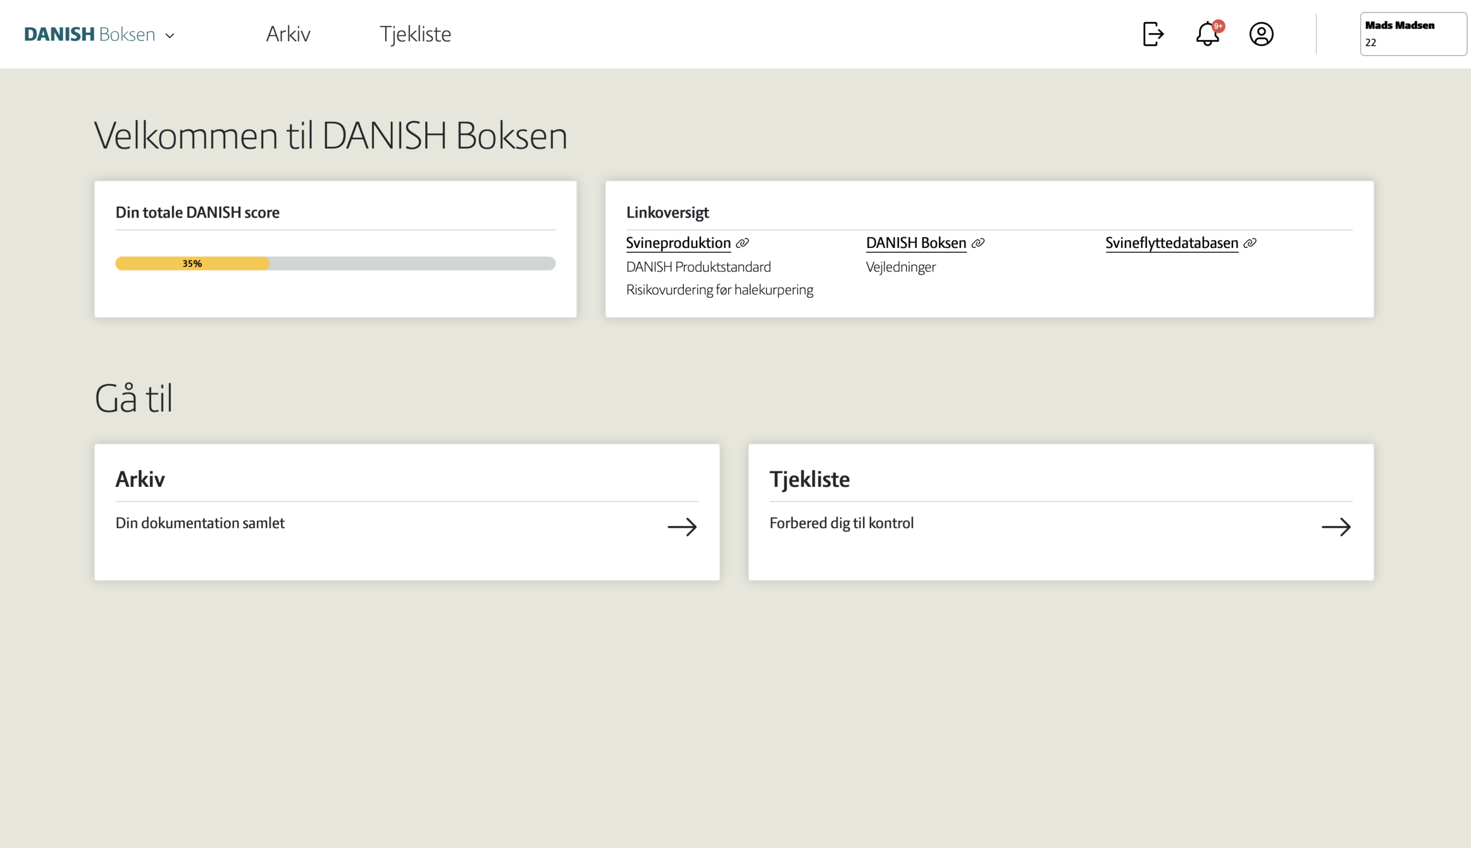Open Risikovurdering før halekurpering link
Viewport: 1471px width, 848px height.
[x=720, y=289]
